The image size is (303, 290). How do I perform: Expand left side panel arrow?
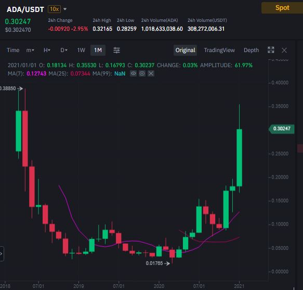[2, 254]
